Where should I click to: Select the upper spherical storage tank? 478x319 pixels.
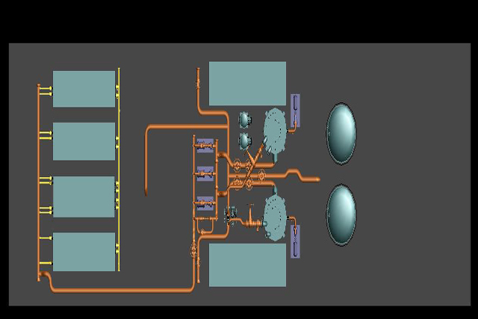341,133
